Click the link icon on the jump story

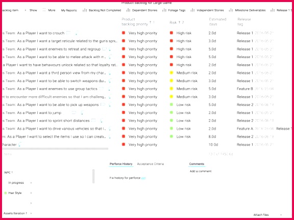click(x=82, y=113)
